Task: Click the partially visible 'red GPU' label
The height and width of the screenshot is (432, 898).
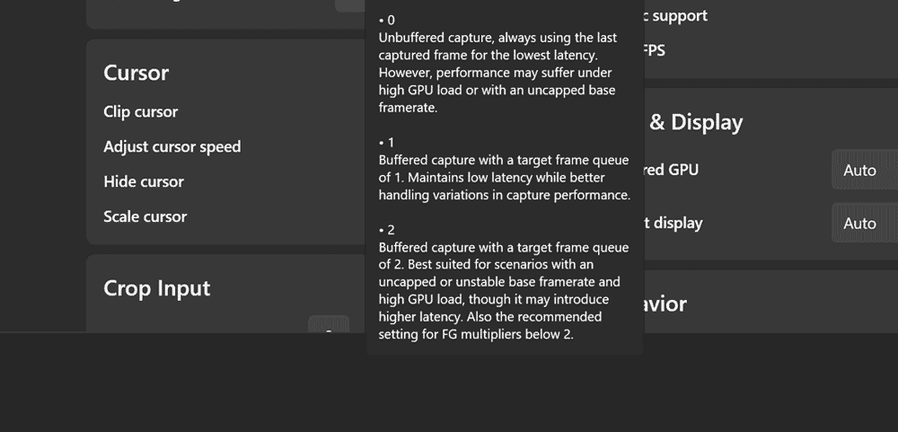Action: (671, 170)
